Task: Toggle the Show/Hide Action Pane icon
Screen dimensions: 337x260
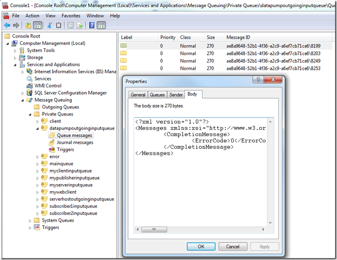Action: click(x=101, y=25)
